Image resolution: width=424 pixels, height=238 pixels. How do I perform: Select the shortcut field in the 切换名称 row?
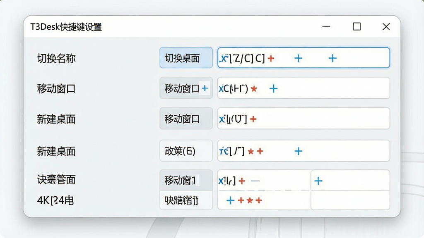[x=304, y=57]
